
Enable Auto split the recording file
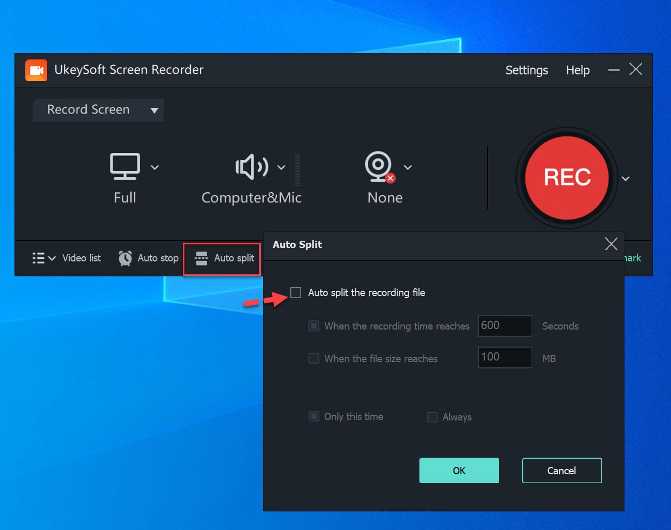point(295,293)
